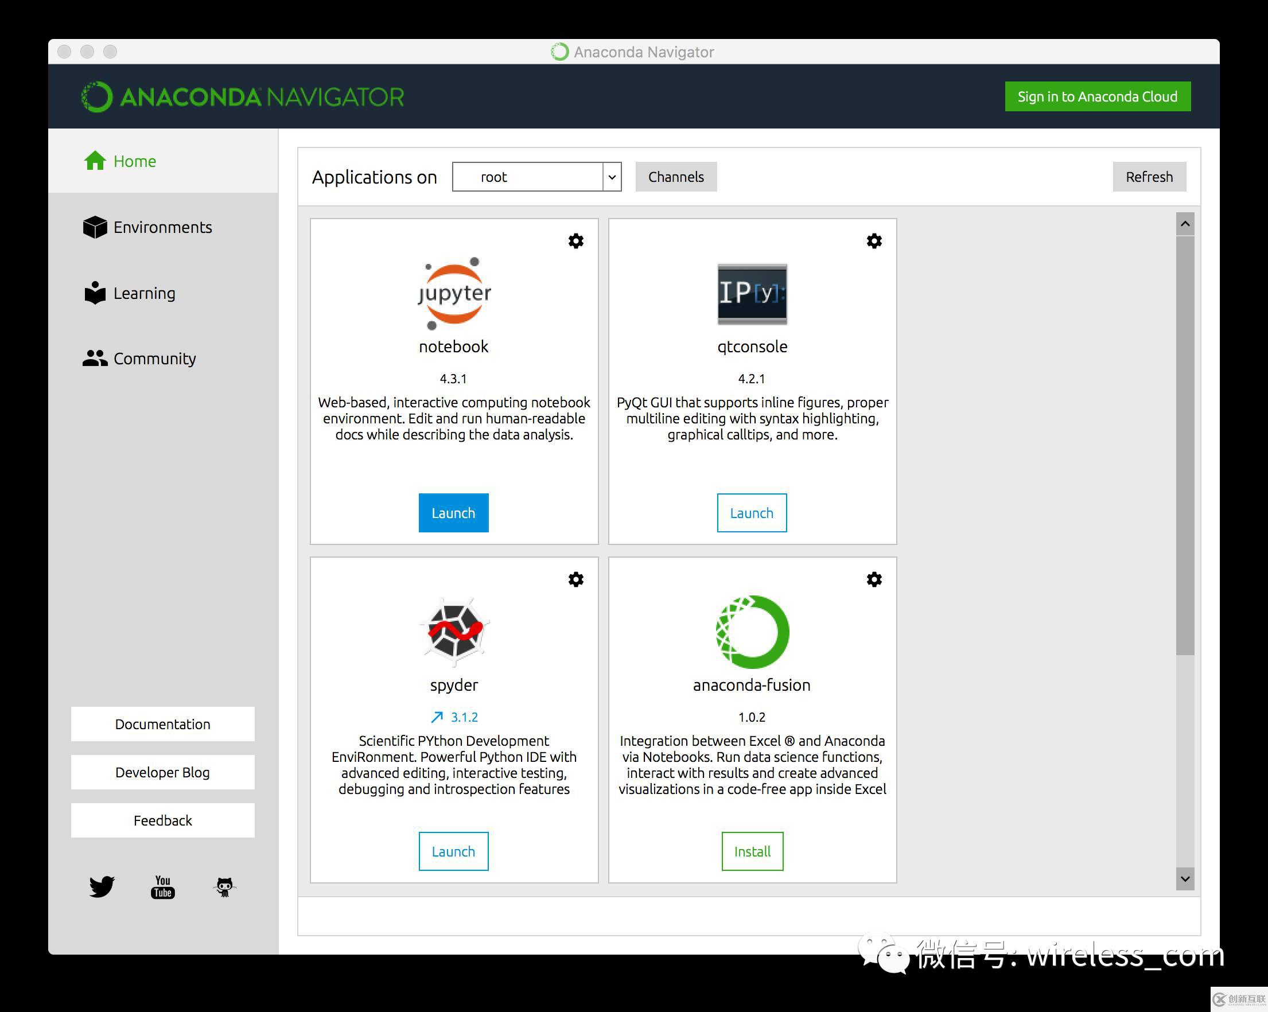Viewport: 1268px width, 1012px height.
Task: Click the 'spyder' app name
Action: click(453, 685)
